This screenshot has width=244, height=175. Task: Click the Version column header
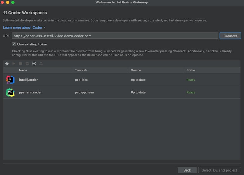tap(136, 70)
